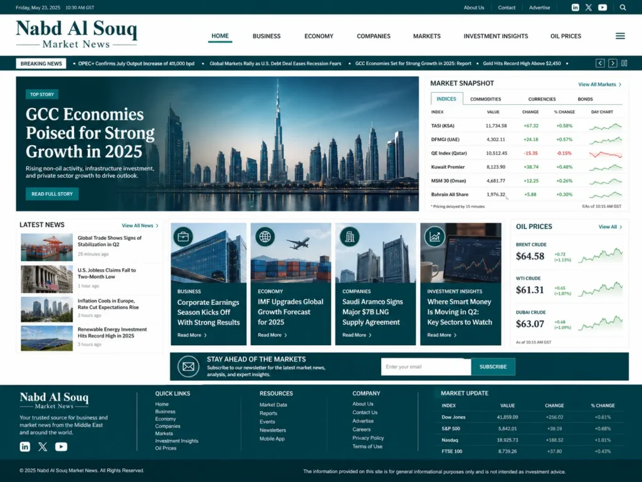The height and width of the screenshot is (482, 642).
Task: Open Oil Prices nav item
Action: click(x=566, y=36)
